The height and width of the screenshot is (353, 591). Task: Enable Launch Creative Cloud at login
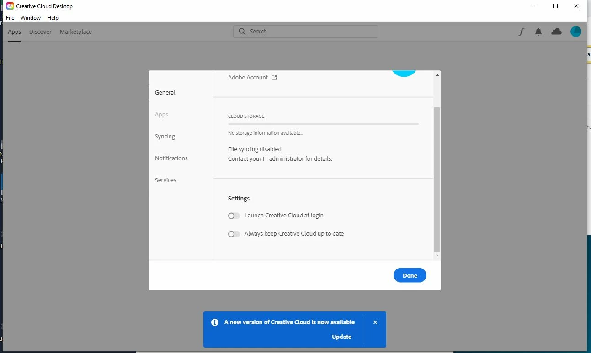point(234,216)
